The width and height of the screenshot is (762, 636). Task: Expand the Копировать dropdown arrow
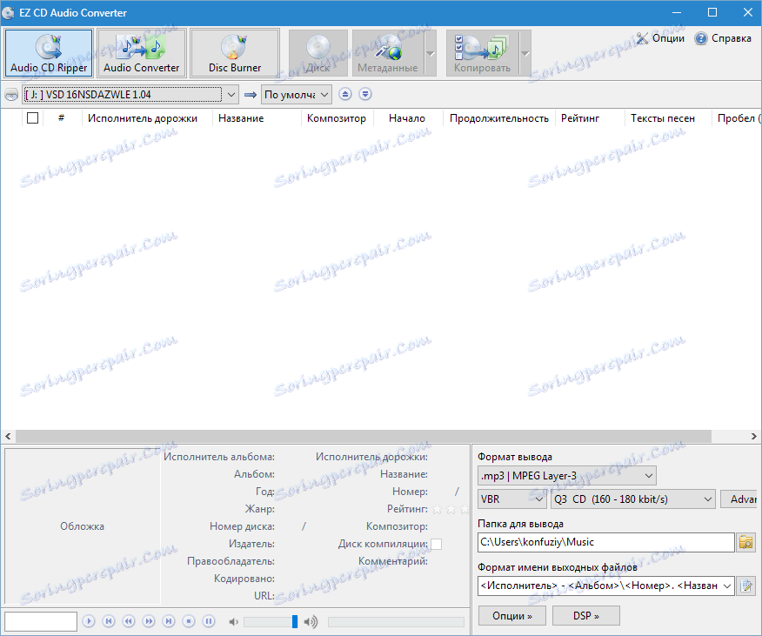(525, 53)
